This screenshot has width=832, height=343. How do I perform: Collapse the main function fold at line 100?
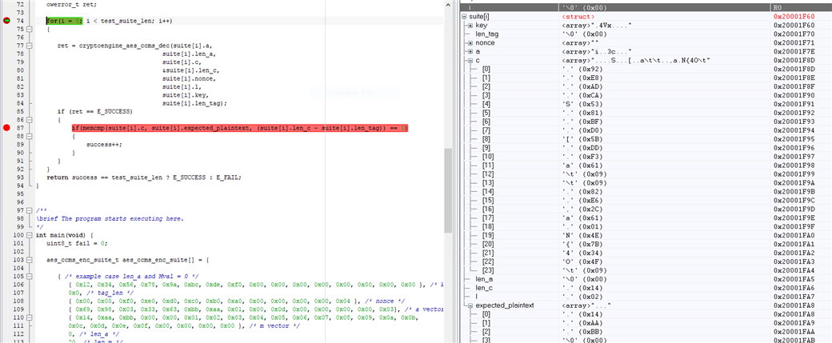pyautogui.click(x=30, y=235)
